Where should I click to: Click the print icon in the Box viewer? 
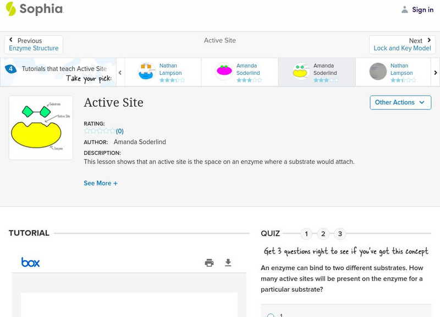(x=209, y=263)
